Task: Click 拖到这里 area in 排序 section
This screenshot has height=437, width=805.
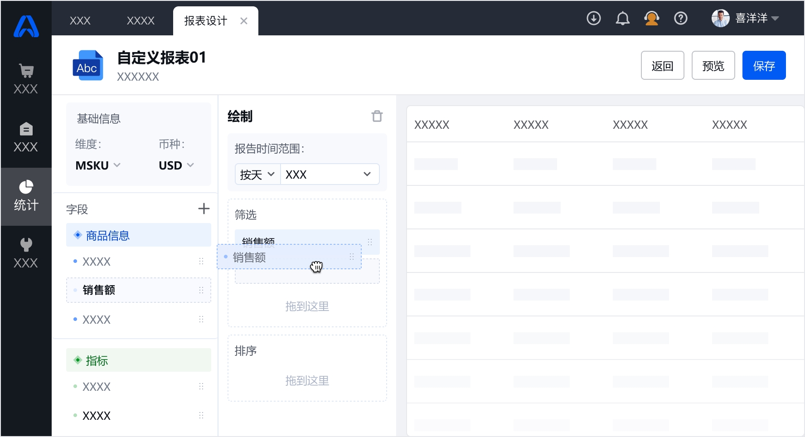Action: point(307,381)
